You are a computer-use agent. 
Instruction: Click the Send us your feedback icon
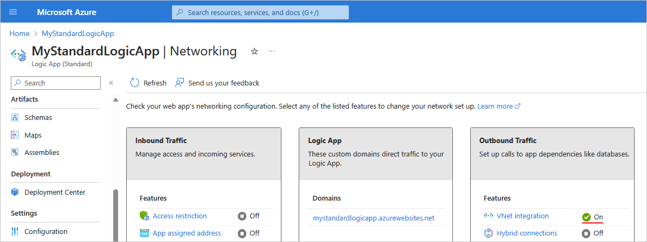tap(180, 83)
